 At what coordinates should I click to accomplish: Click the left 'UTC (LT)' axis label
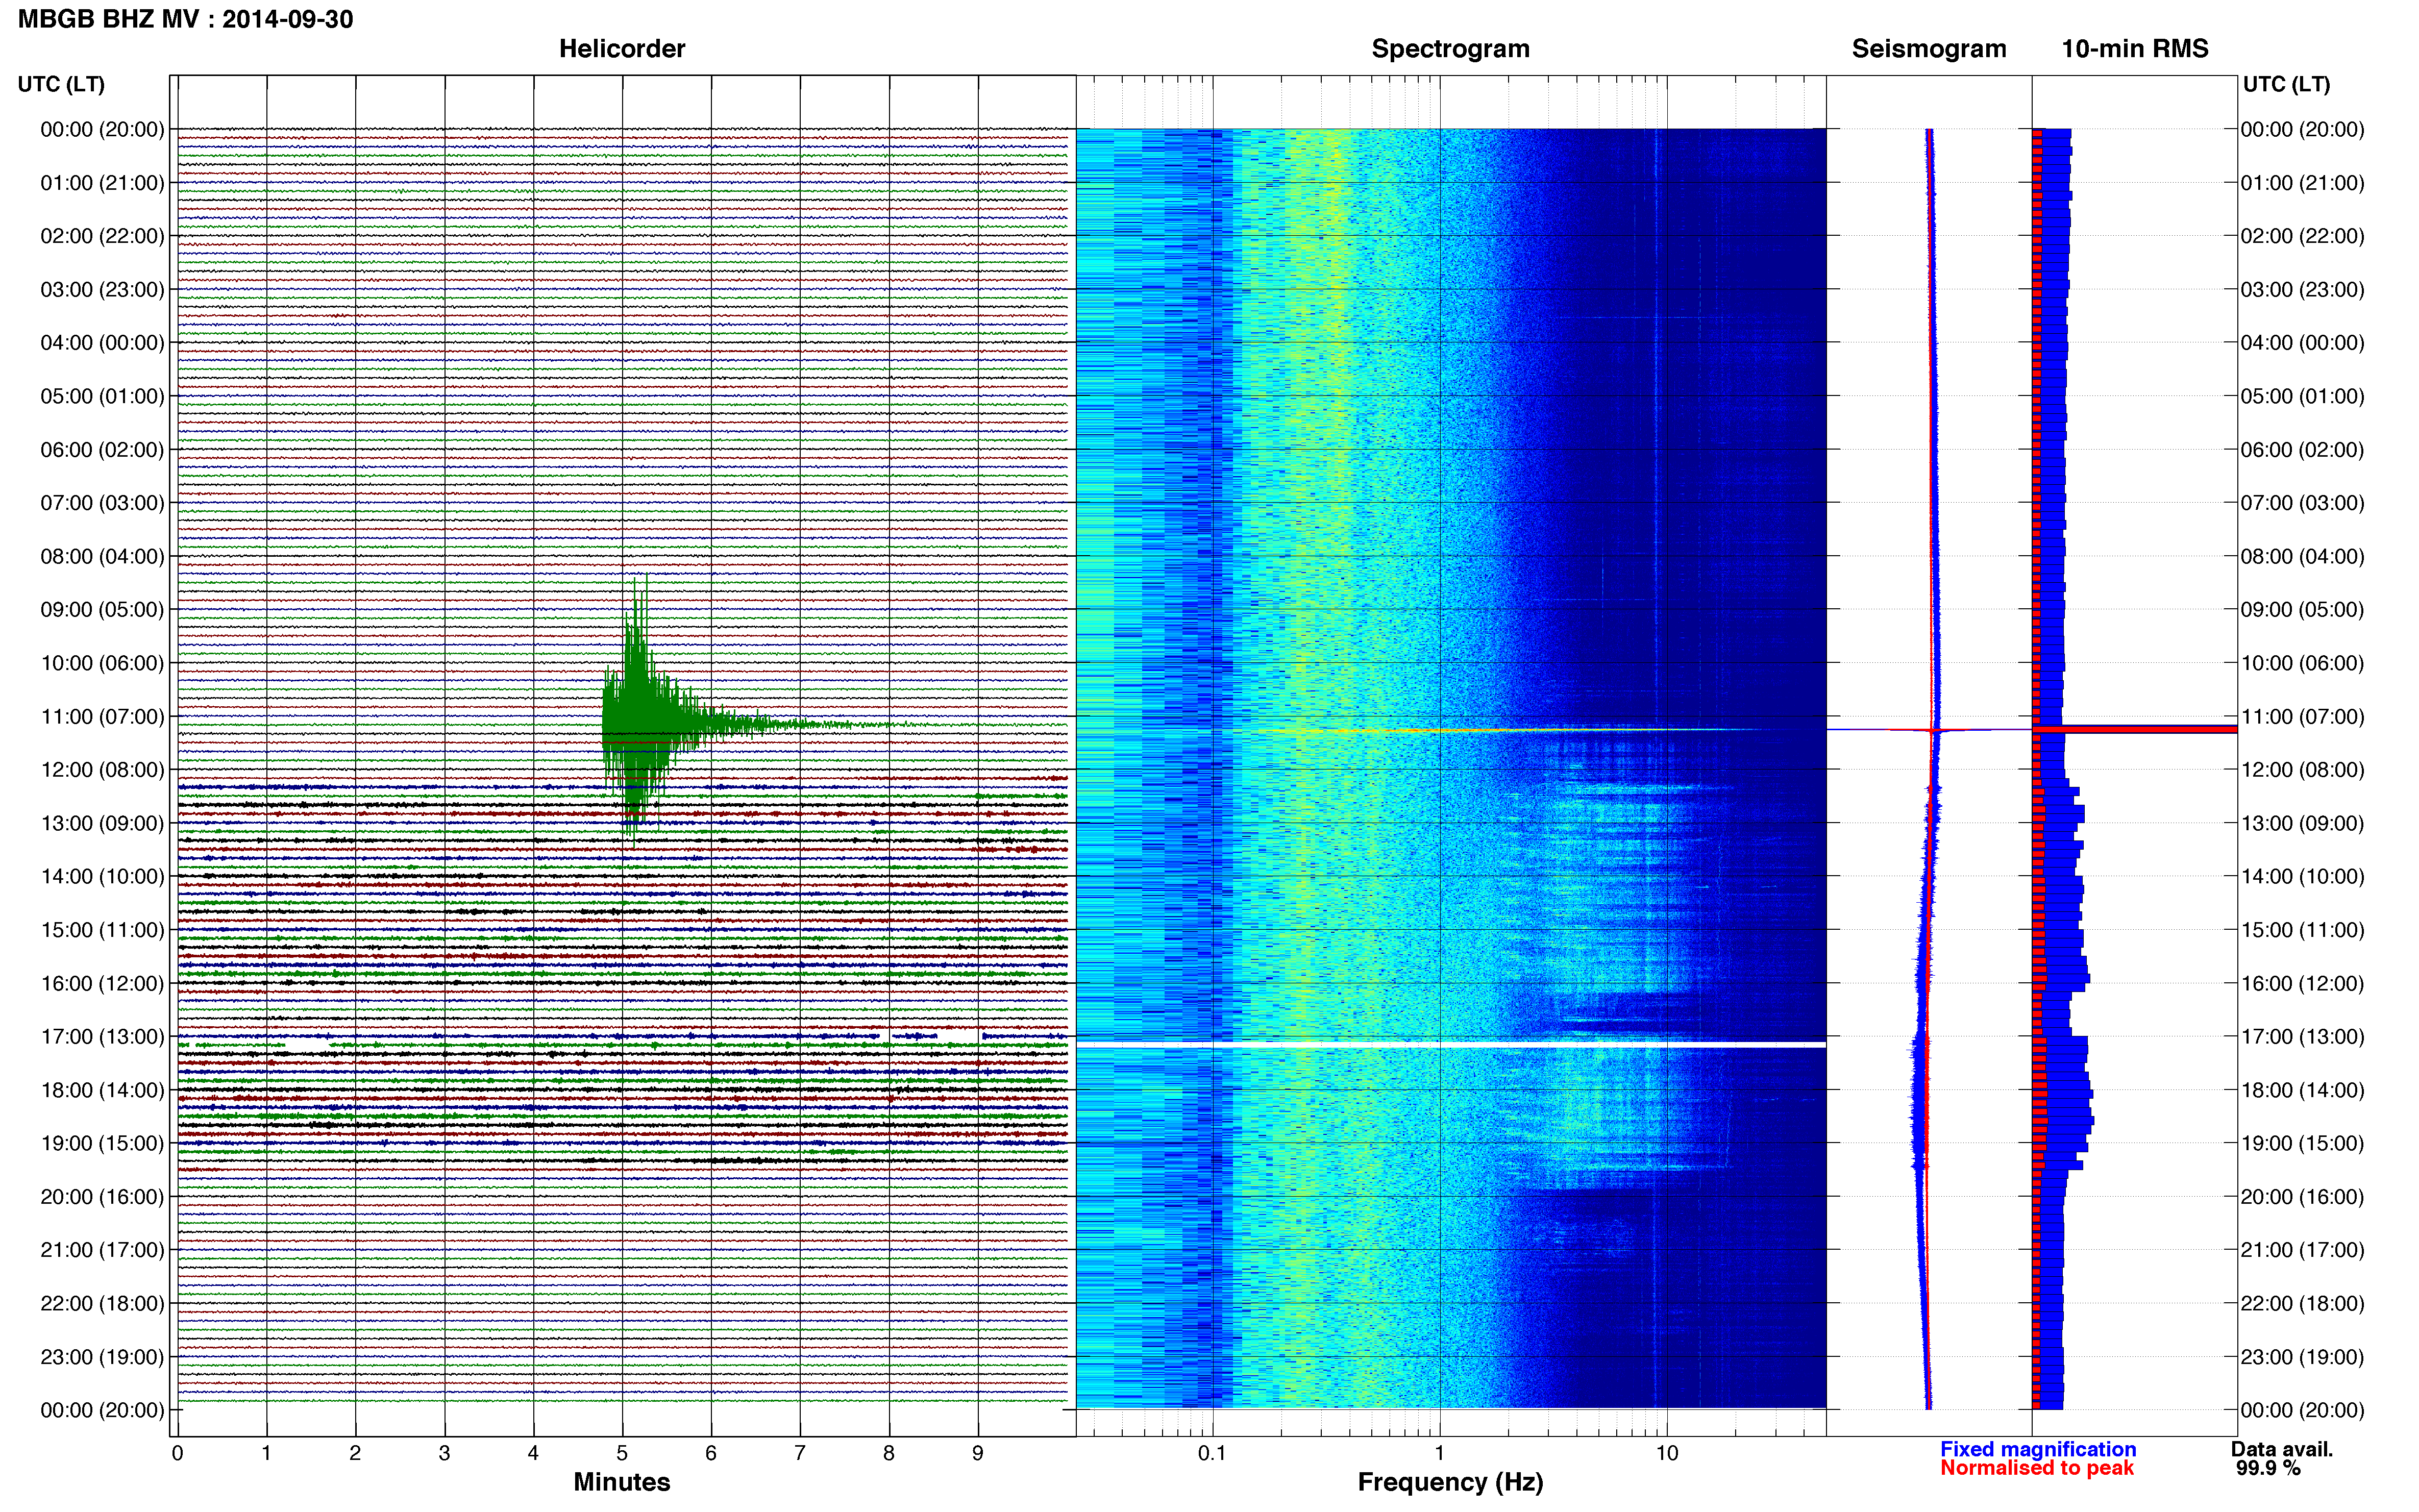61,84
